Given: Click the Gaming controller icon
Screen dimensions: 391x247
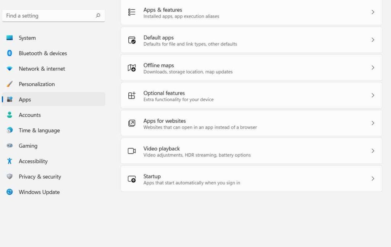Looking at the screenshot, I should (10, 145).
